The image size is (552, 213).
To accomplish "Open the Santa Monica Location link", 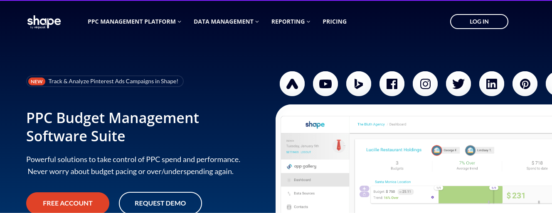I will point(393,182).
